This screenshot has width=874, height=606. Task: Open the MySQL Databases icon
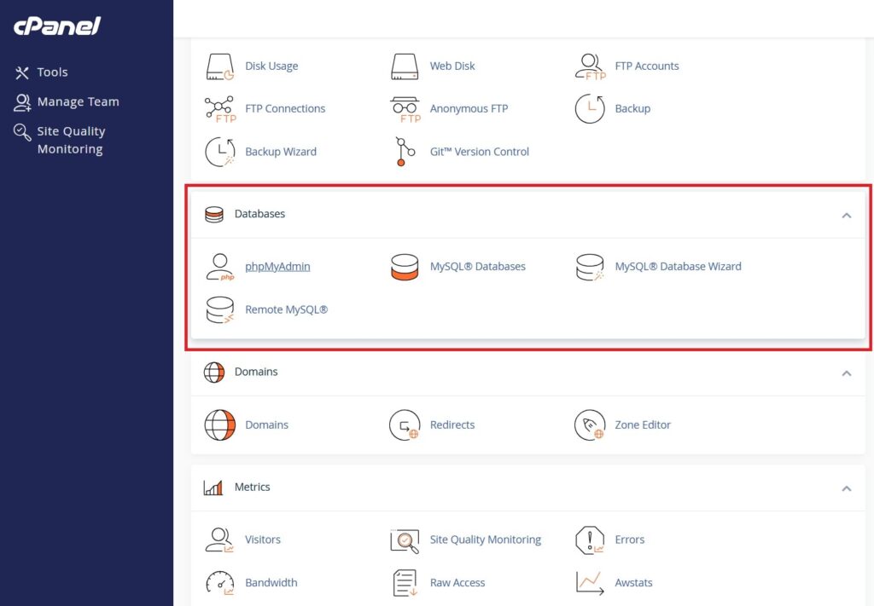(x=405, y=267)
